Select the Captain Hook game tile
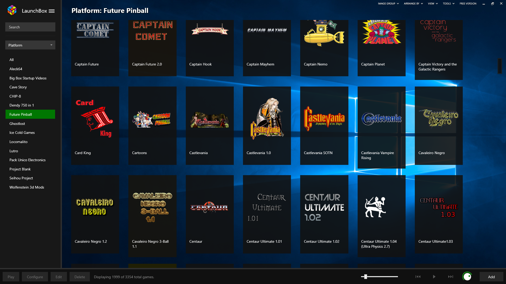The width and height of the screenshot is (506, 284). [x=210, y=48]
